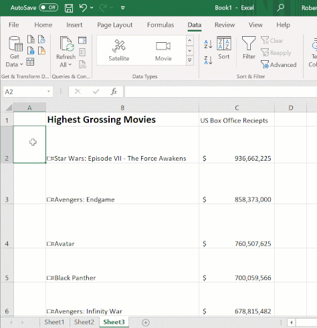Click Recent Sources icon
The image size is (317, 328).
pos(41,39)
